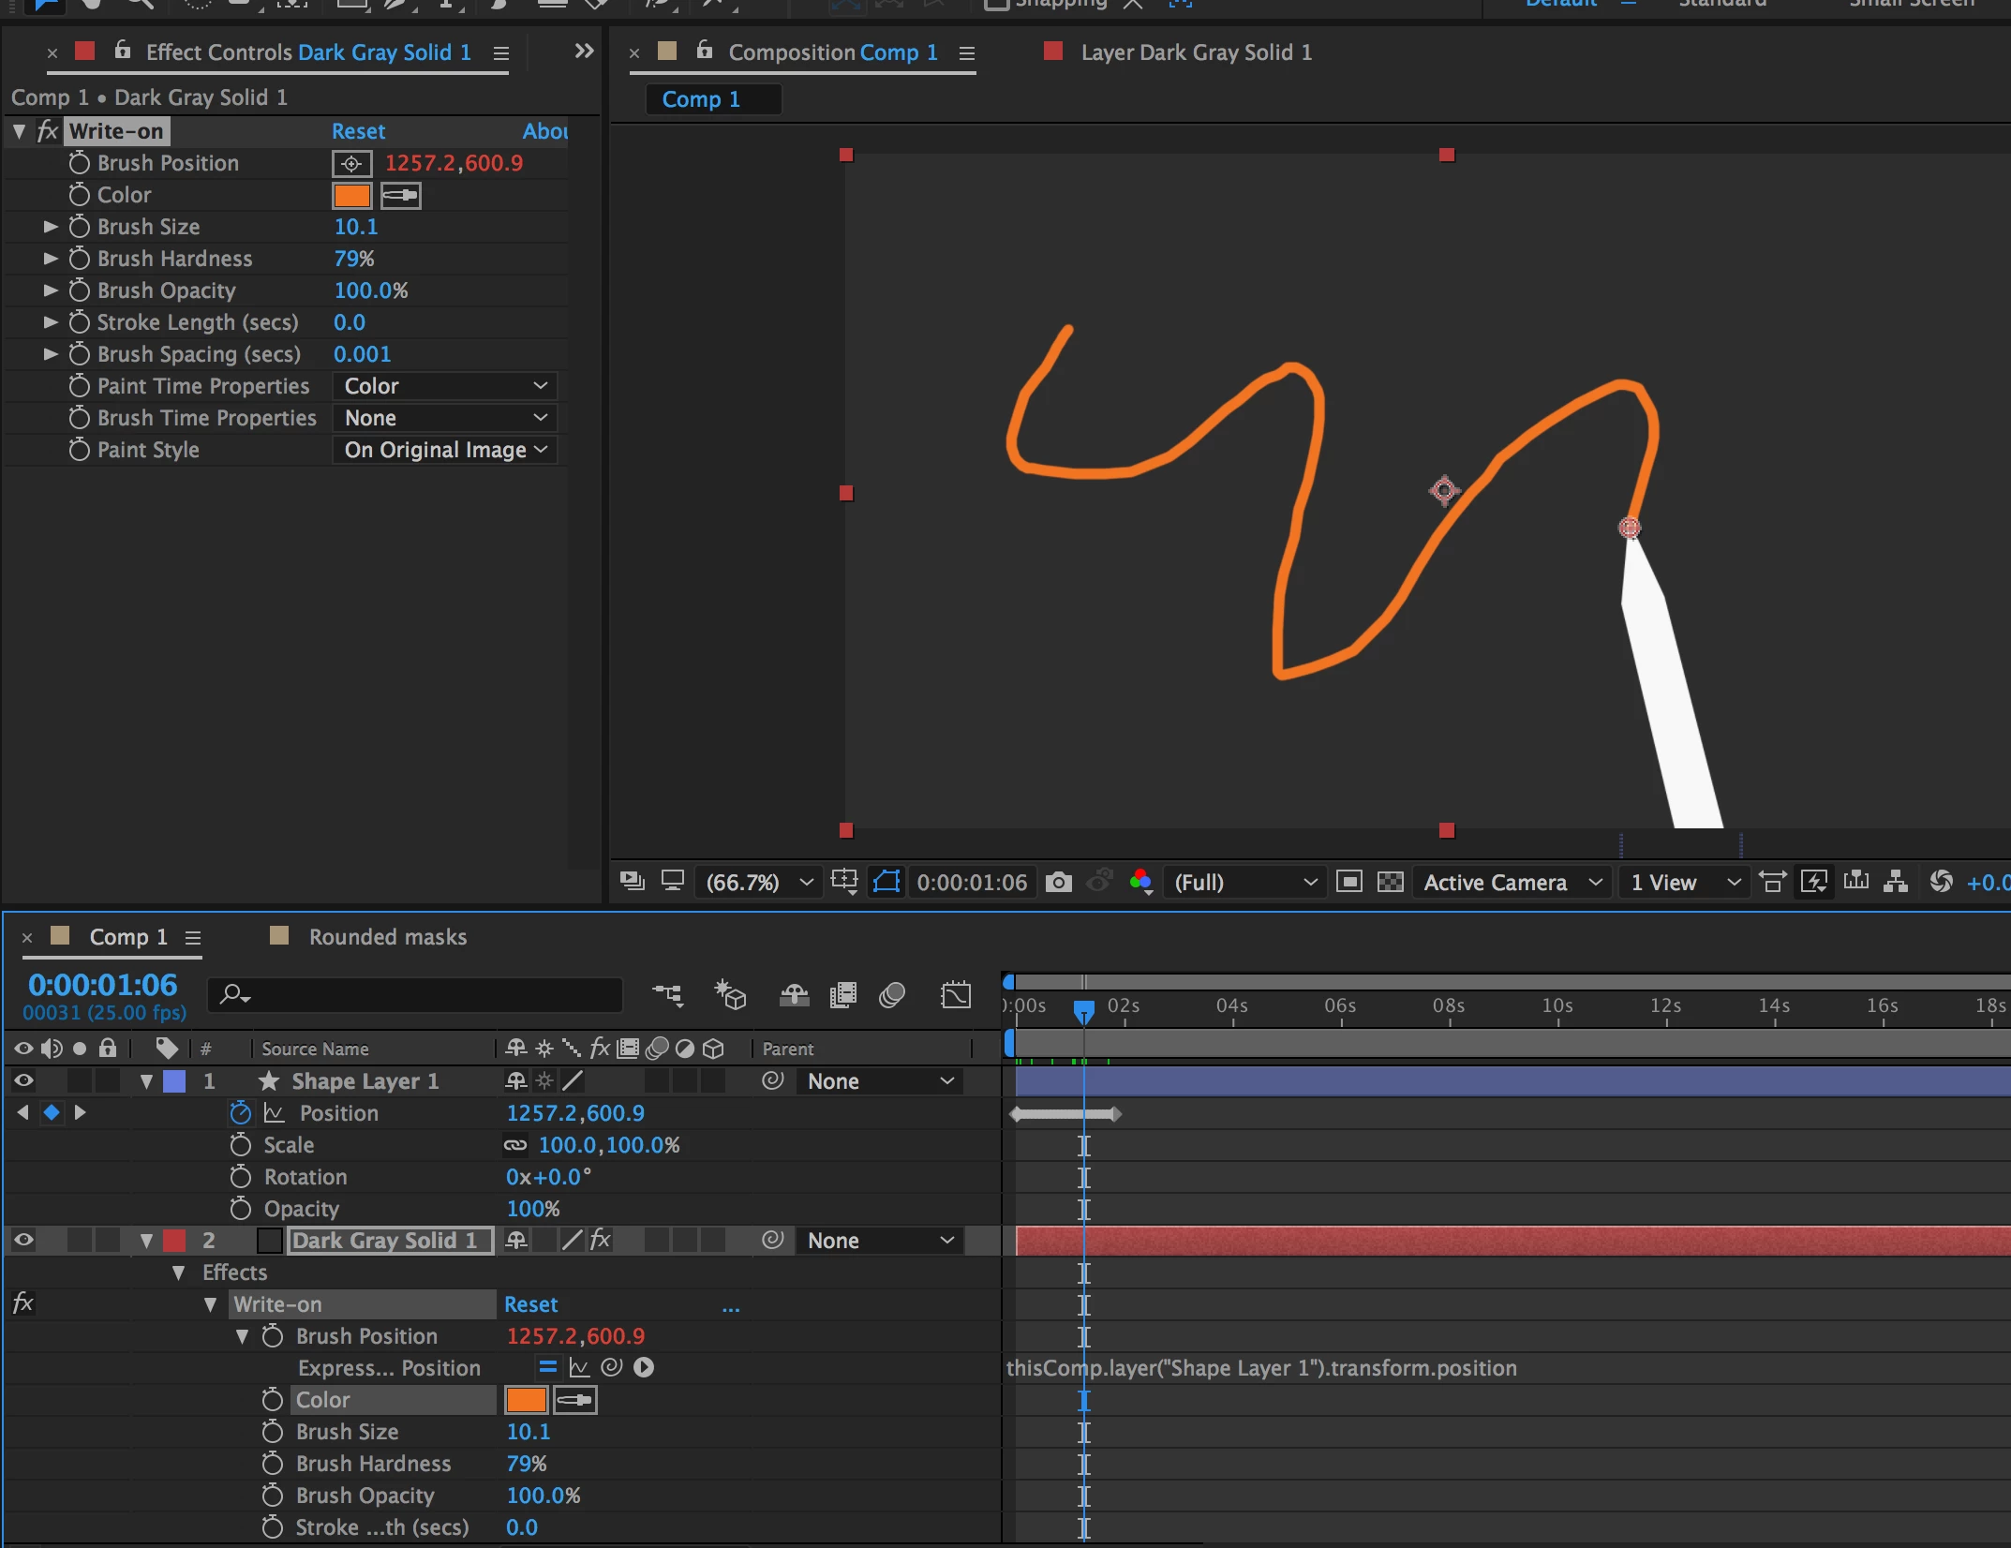
Task: Click the Show Channel color management icon
Action: pyautogui.click(x=1140, y=882)
